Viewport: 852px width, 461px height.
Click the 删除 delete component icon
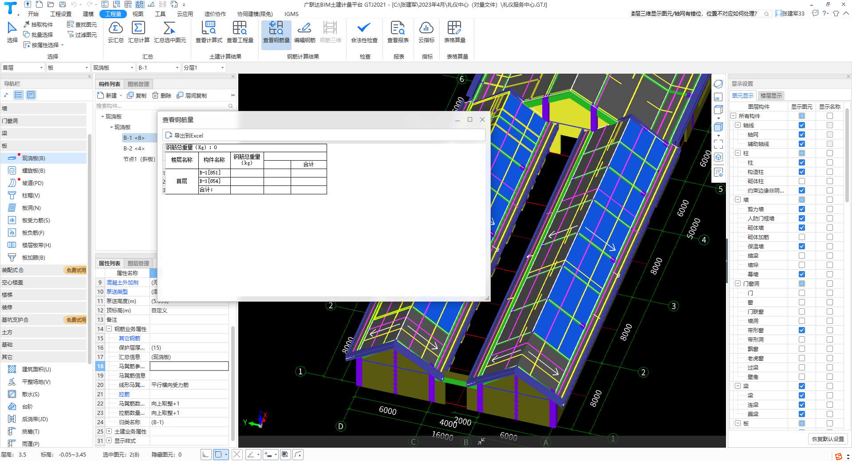(162, 95)
